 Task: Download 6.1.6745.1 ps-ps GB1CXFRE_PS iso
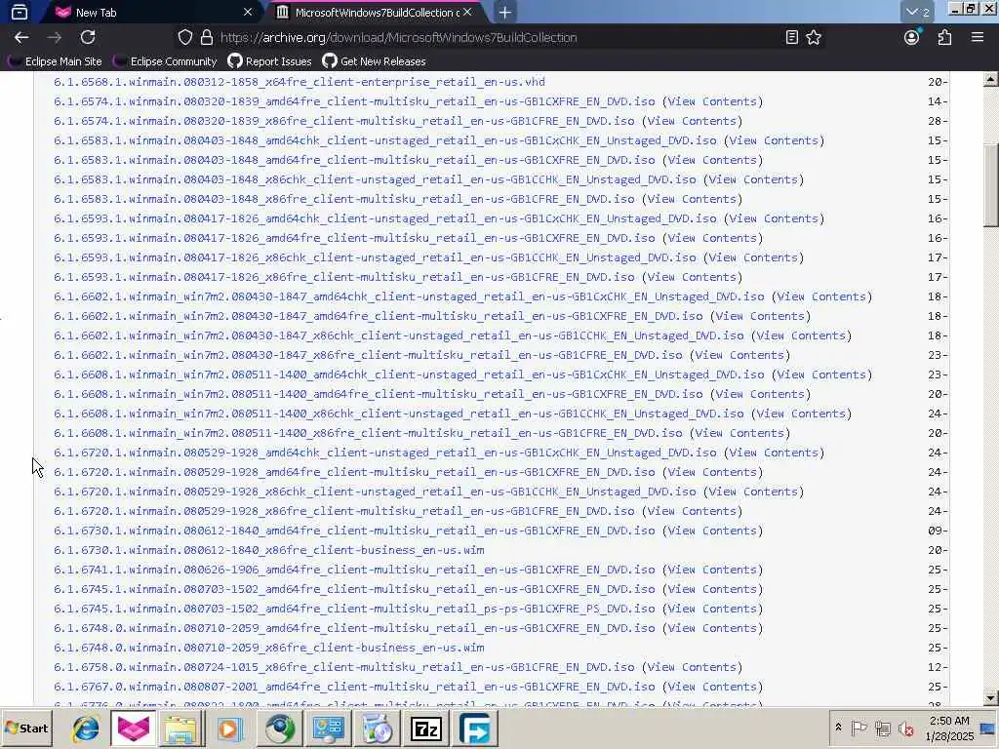354,609
